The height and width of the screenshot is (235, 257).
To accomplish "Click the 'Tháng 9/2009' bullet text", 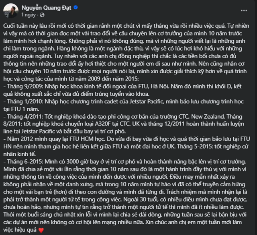I will coord(25,87).
